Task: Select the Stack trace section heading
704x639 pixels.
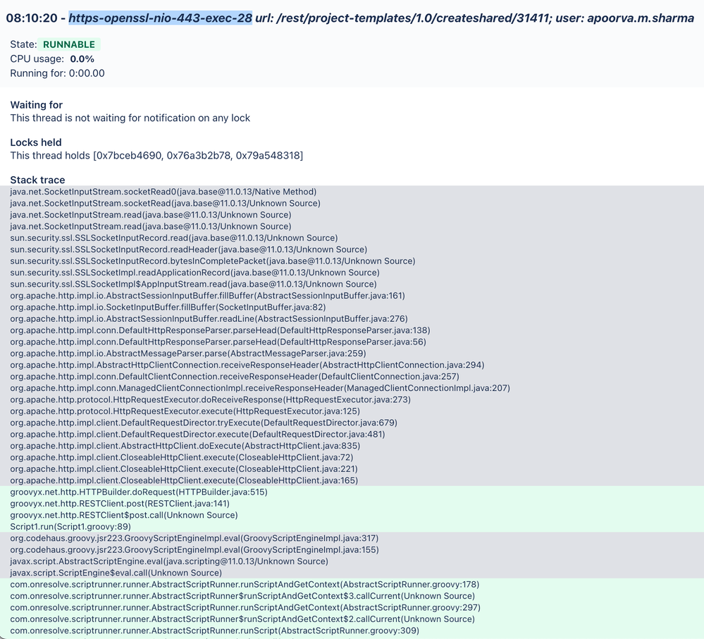Action: tap(37, 180)
